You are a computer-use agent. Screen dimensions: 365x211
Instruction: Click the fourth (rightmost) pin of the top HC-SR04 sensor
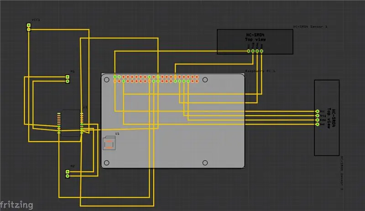click(x=261, y=51)
